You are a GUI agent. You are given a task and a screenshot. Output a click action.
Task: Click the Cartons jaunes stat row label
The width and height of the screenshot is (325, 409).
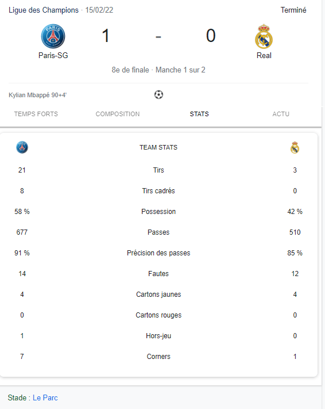pyautogui.click(x=158, y=295)
